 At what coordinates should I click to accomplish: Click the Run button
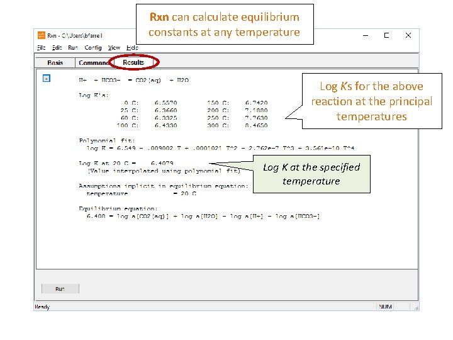(x=60, y=288)
